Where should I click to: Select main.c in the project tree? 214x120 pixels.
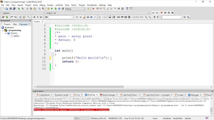click(x=16, y=36)
